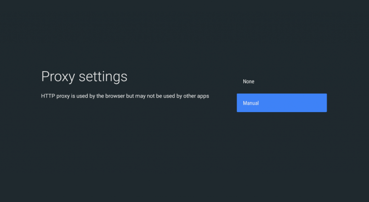This screenshot has width=369, height=202.
Task: Click the Proxy settings heading
Action: (84, 77)
